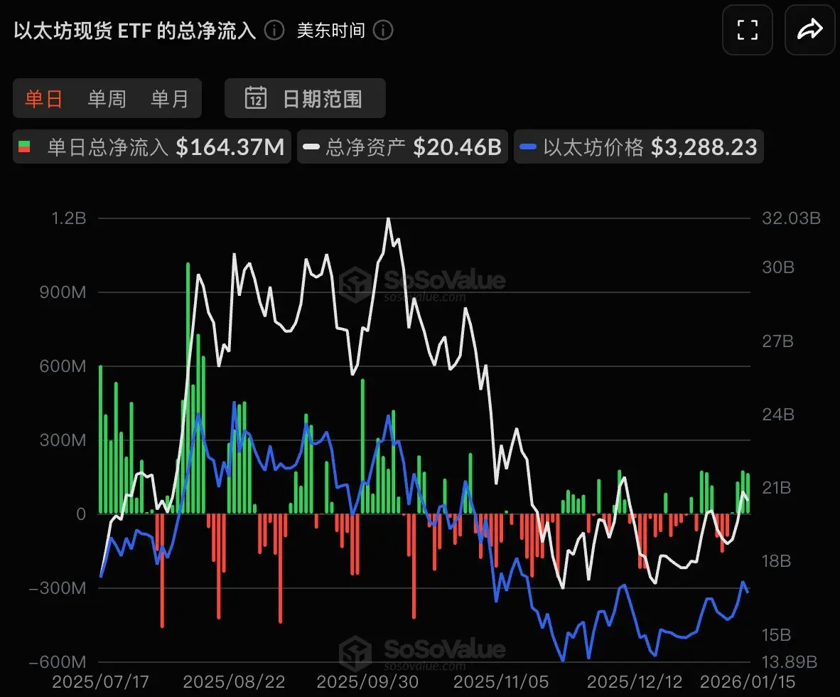
Task: Open info icon beside 美东时间
Action: coord(383,30)
